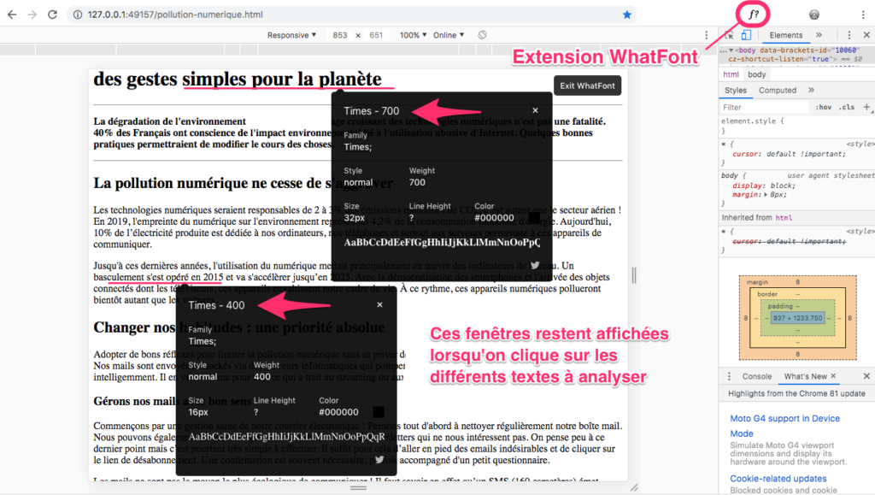Screen dimensions: 875x495
Task: Open the Online throttling dropdown
Action: pos(448,35)
